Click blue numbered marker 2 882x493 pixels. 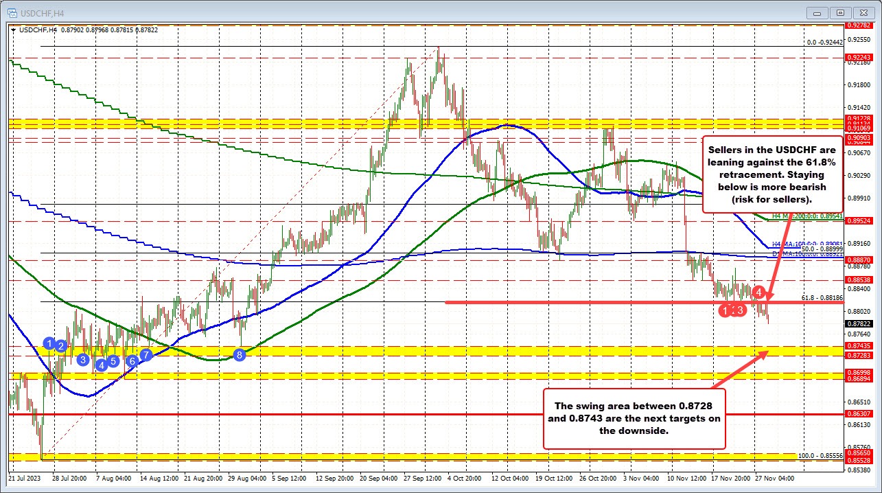coord(60,347)
